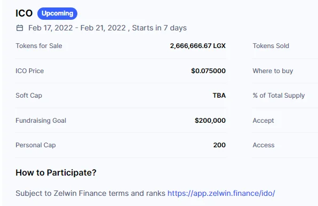318x206 pixels.
Task: Click the ICO Price label
Action: tap(29, 71)
